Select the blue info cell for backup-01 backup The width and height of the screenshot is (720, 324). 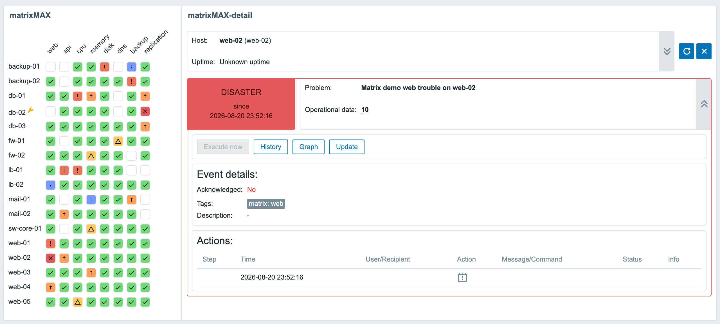click(132, 67)
